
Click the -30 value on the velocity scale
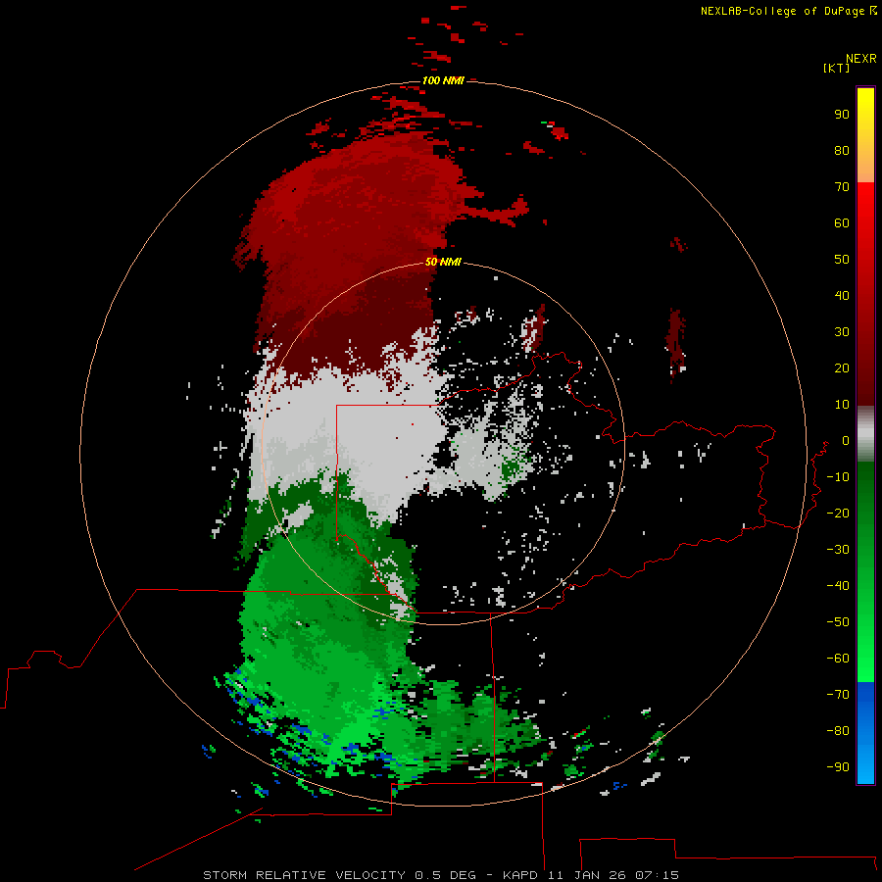coord(838,550)
